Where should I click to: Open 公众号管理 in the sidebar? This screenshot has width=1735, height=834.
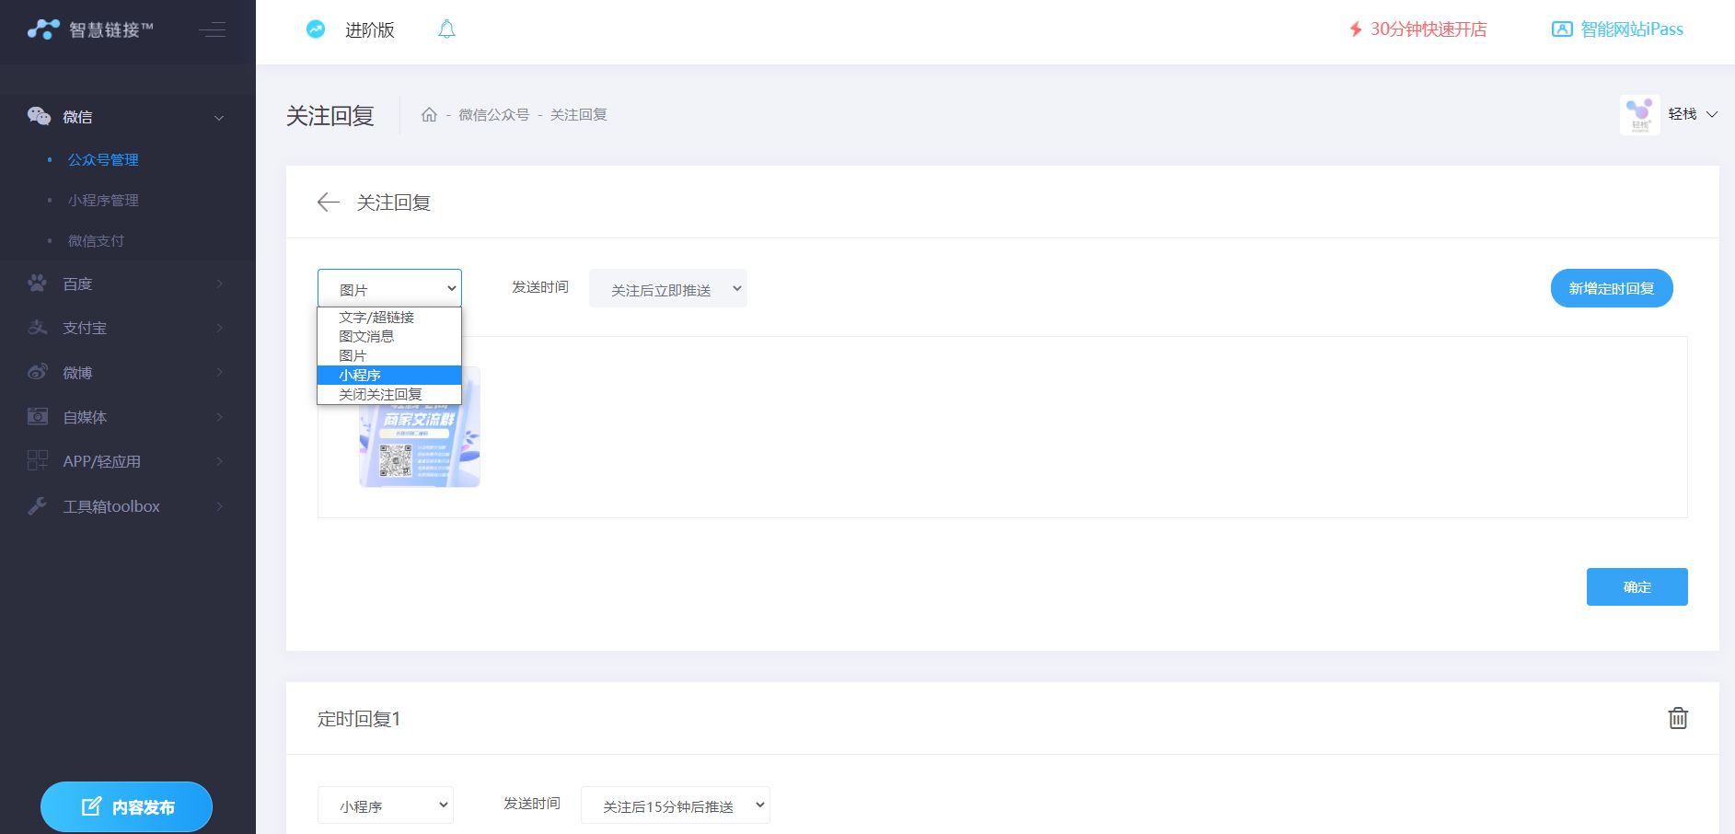point(103,160)
